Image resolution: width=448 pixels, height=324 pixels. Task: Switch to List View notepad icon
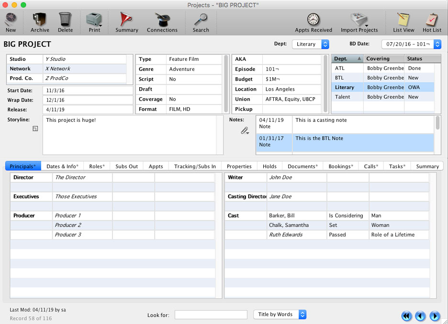click(x=403, y=19)
